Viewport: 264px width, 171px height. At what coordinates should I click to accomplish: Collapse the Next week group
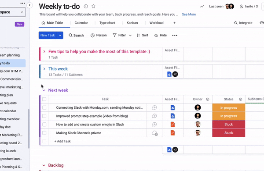point(44,90)
